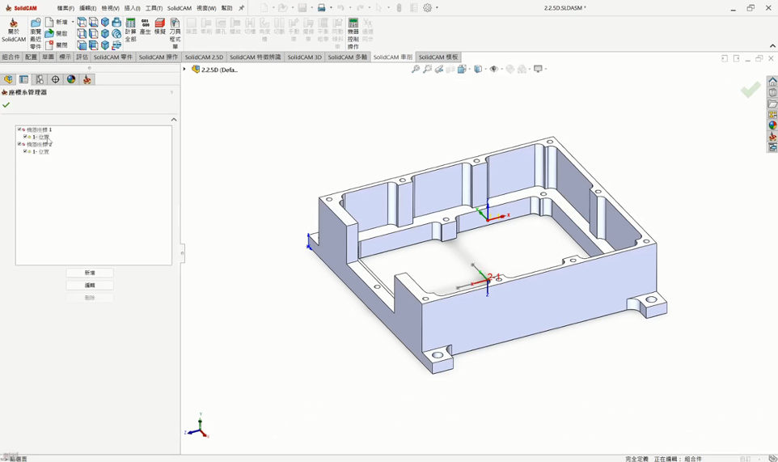Switch to the SolidCAM 2.5D tab
The width and height of the screenshot is (778, 462).
point(204,57)
